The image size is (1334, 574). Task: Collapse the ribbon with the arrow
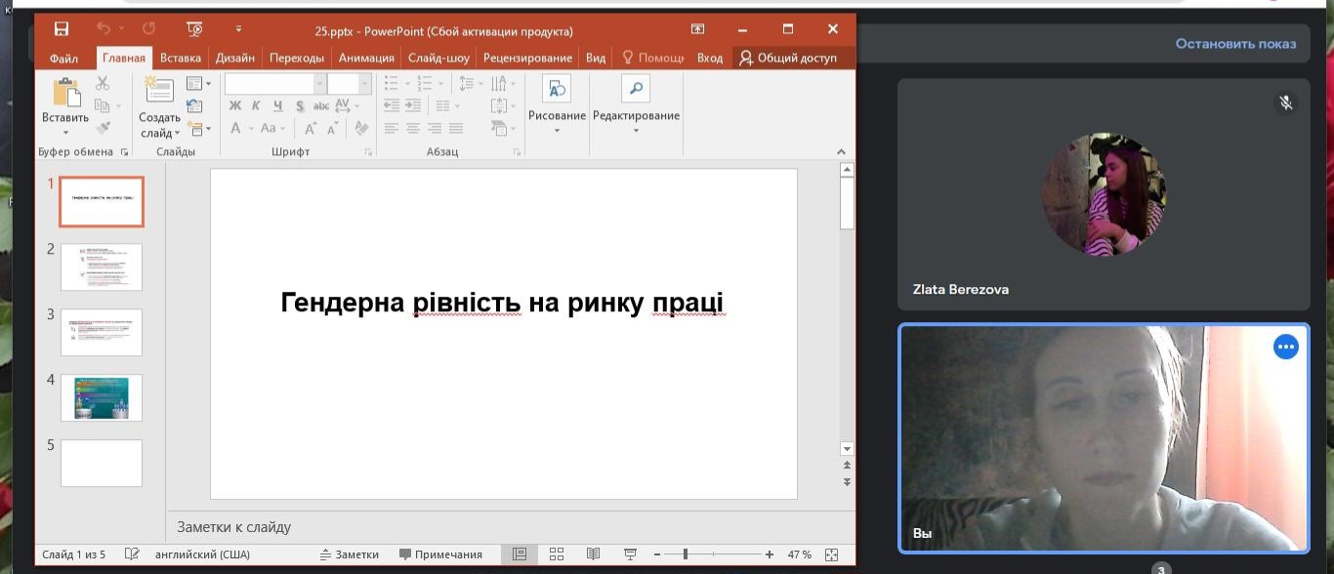click(x=841, y=151)
